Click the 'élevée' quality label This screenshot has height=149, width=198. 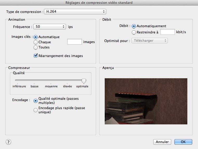[68, 86]
